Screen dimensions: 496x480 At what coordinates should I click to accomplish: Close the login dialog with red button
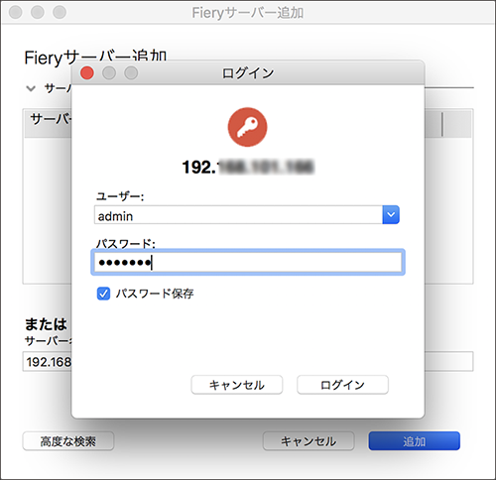pyautogui.click(x=87, y=72)
